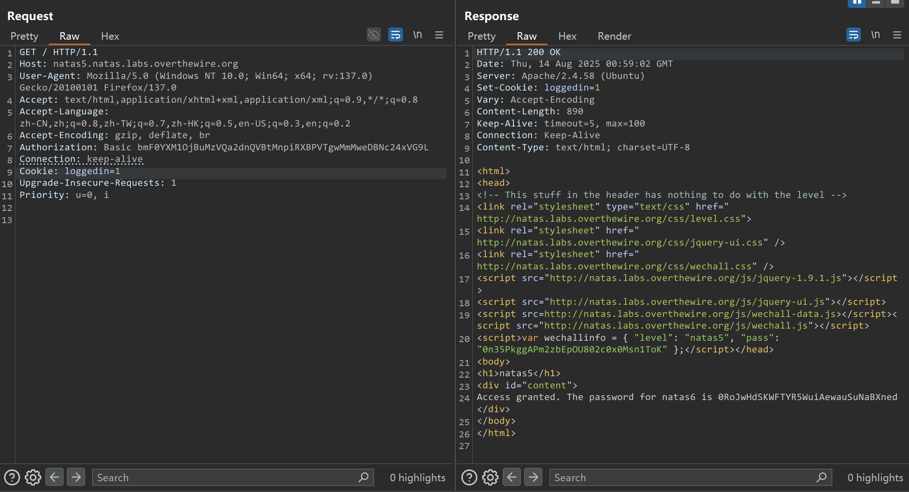Go to previous match in Request search
909x492 pixels.
[54, 477]
